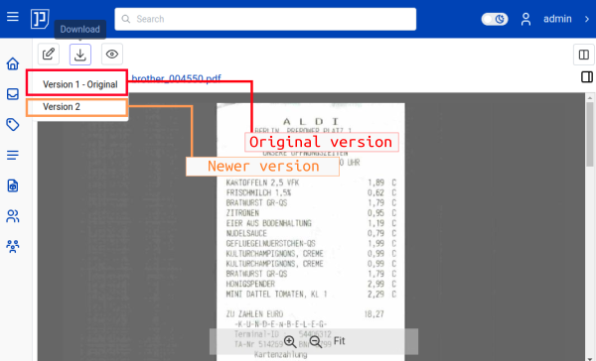The height and width of the screenshot is (361, 596).
Task: Click the magnifier icon in search bar
Action: point(126,19)
